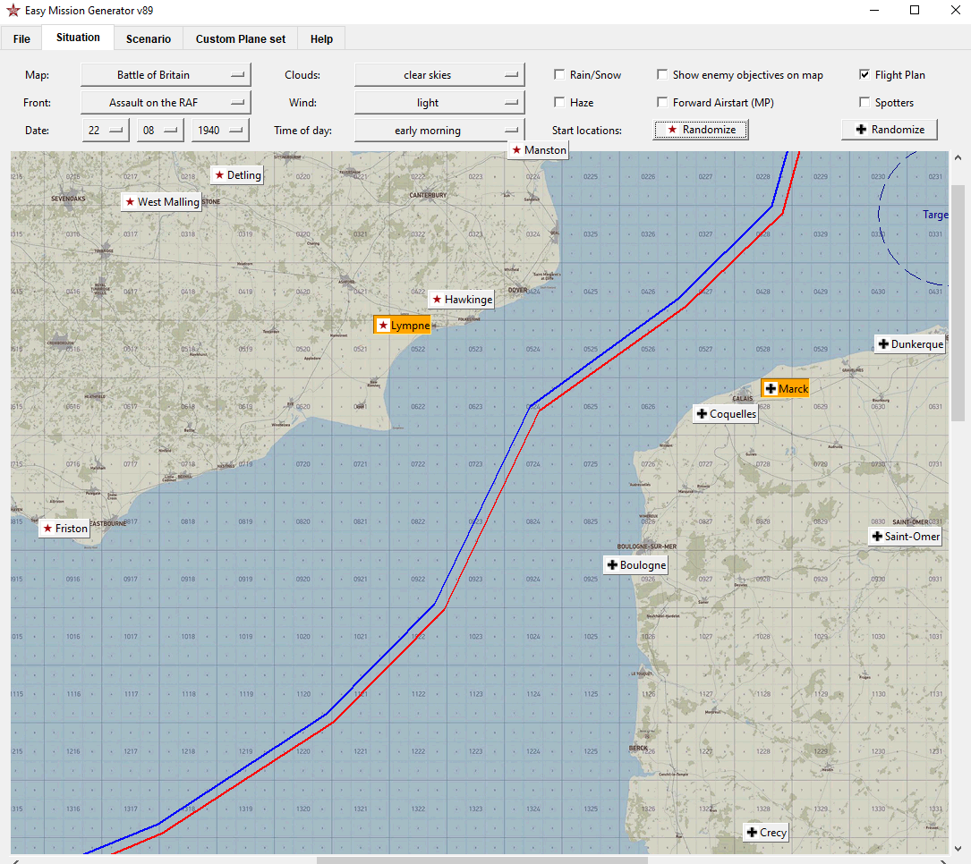Choose the Saint-Omer airfield marker
This screenshot has width=971, height=864.
[x=906, y=537]
